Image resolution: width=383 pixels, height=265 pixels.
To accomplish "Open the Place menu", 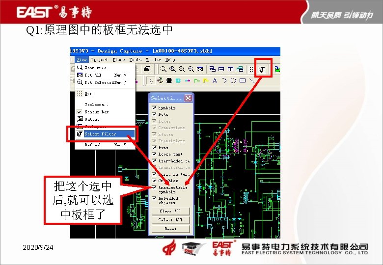I will tap(119, 59).
